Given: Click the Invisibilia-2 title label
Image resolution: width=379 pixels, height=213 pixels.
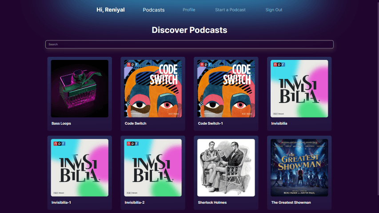Looking at the screenshot, I should pyautogui.click(x=136, y=202).
